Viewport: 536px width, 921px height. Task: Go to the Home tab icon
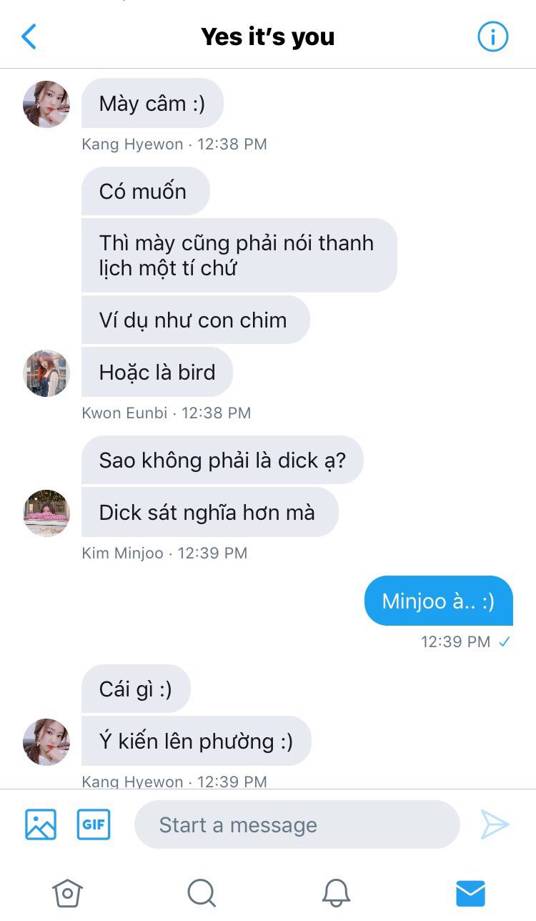(67, 893)
